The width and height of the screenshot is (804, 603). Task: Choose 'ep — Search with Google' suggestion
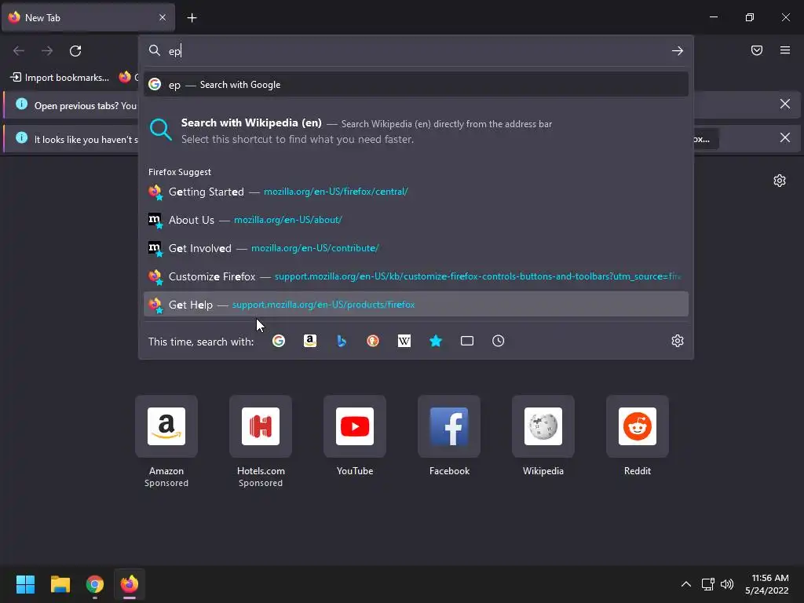pos(416,85)
